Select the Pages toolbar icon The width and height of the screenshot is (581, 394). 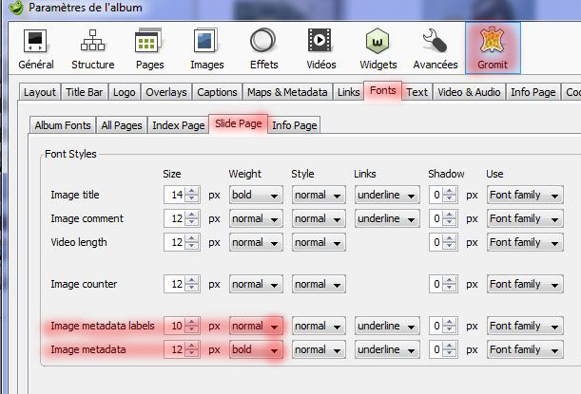pyautogui.click(x=148, y=47)
